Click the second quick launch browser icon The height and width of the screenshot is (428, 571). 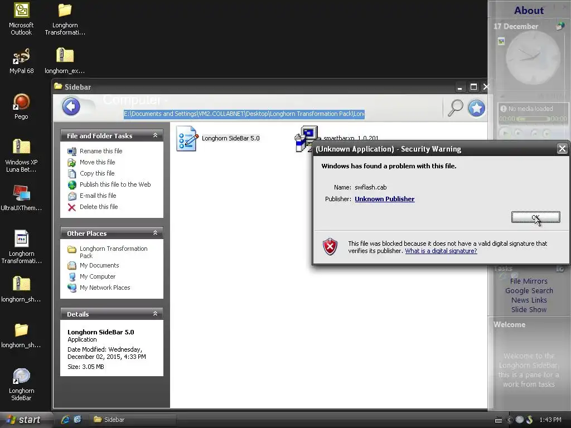(78, 419)
